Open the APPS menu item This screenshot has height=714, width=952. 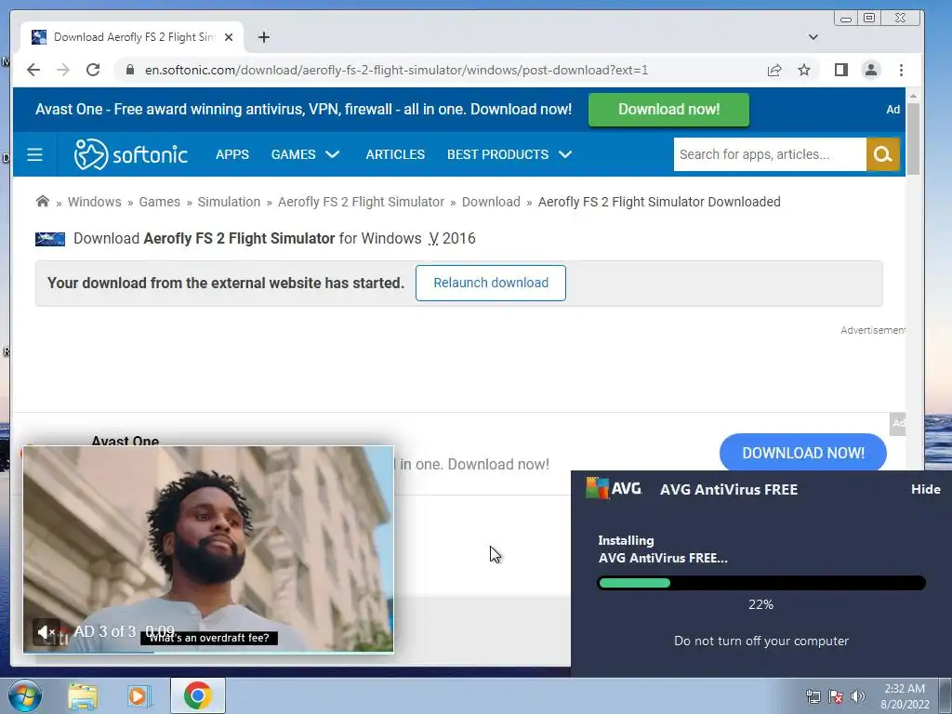click(231, 154)
